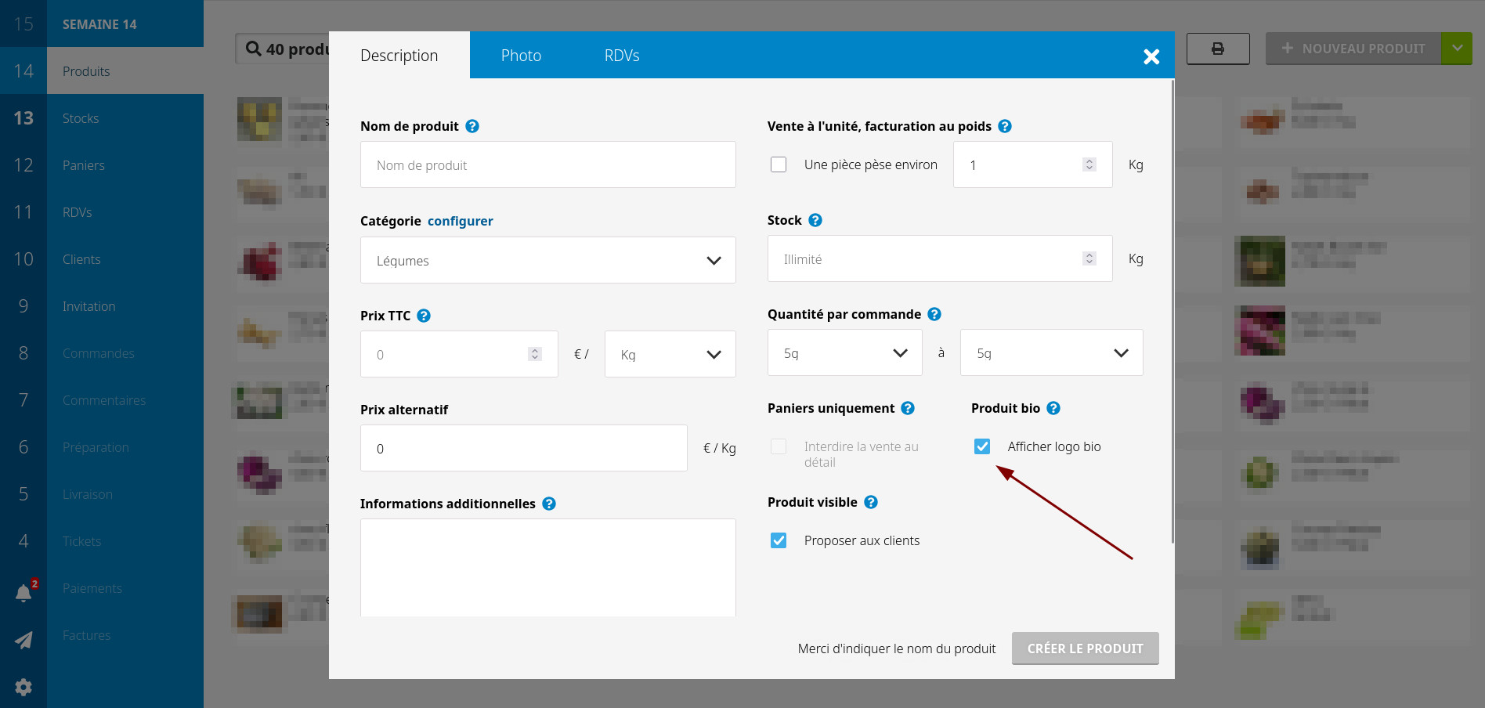Click the configurer link next to Catégorie
The height and width of the screenshot is (708, 1485).
point(461,221)
